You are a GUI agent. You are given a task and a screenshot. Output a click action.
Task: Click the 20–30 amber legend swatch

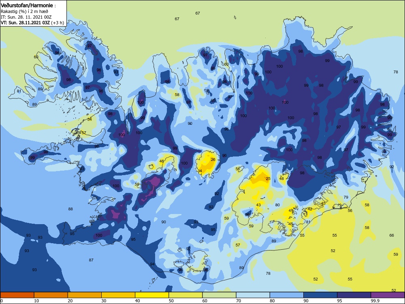click(85, 295)
